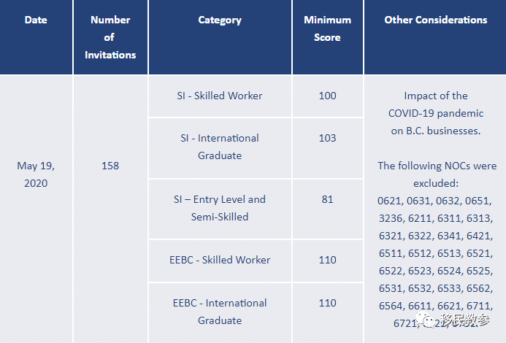
Task: Click the May 19, 2020 date cell
Action: click(x=36, y=174)
